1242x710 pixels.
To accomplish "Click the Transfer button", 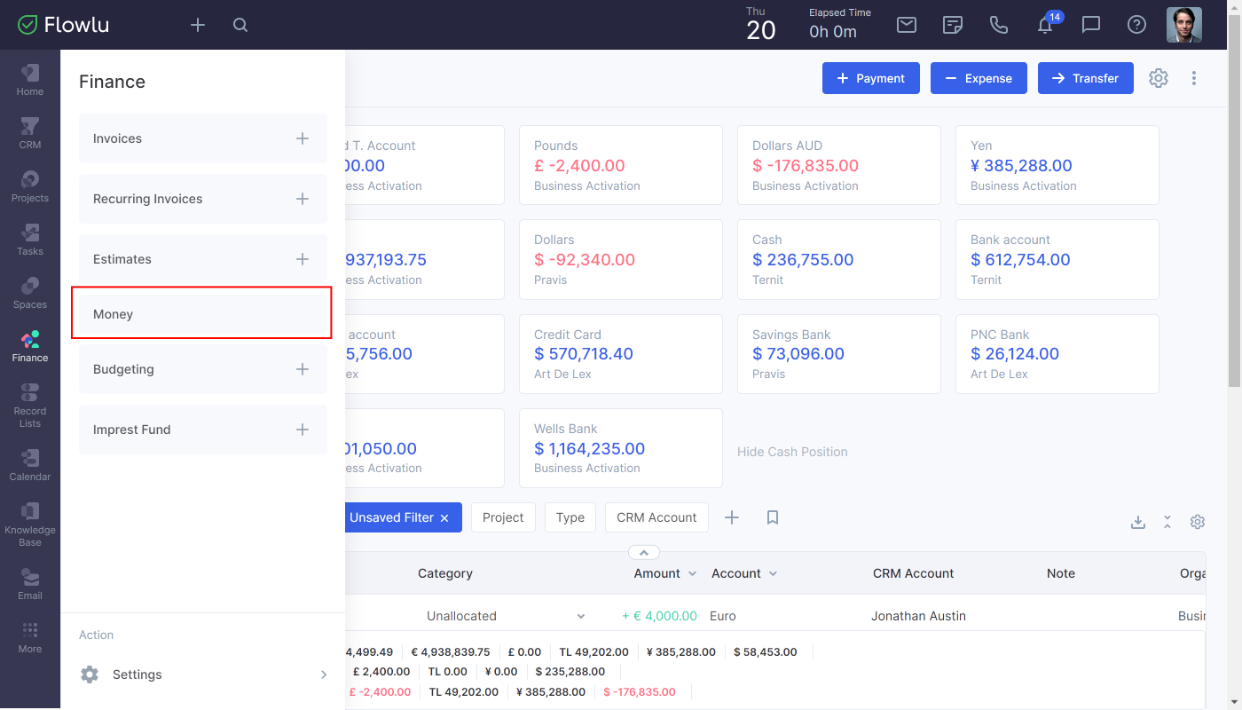I will [1085, 78].
